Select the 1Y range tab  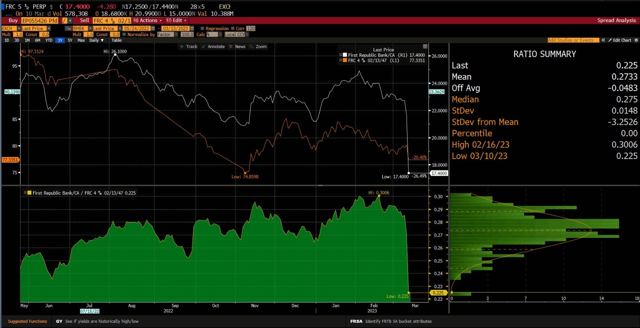pyautogui.click(x=60, y=40)
